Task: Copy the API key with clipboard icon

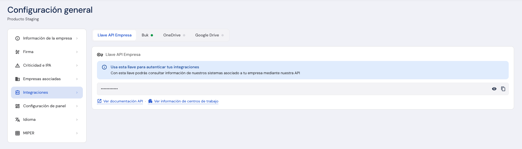Action: pyautogui.click(x=503, y=89)
